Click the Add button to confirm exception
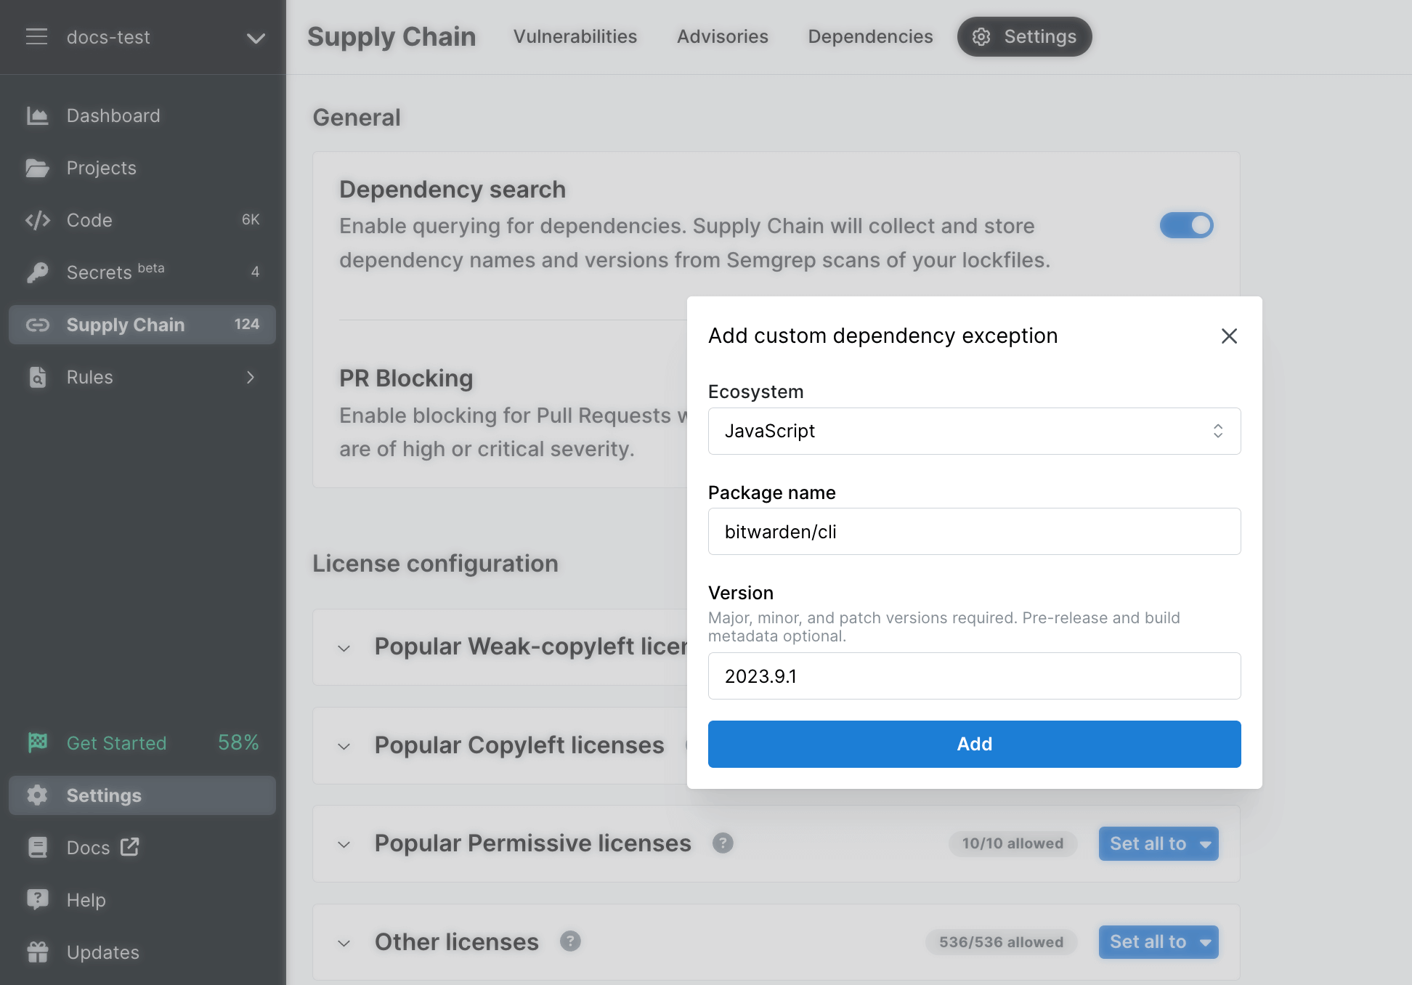This screenshot has width=1412, height=985. click(x=974, y=744)
